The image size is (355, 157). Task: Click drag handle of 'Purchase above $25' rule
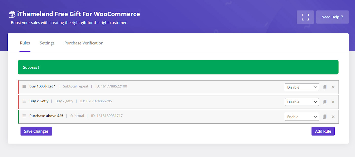click(x=24, y=116)
